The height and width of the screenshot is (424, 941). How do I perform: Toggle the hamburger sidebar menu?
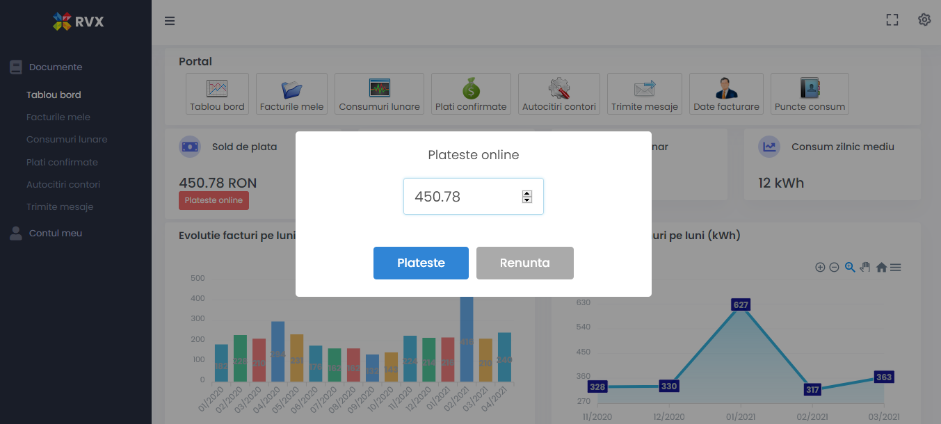click(x=170, y=21)
